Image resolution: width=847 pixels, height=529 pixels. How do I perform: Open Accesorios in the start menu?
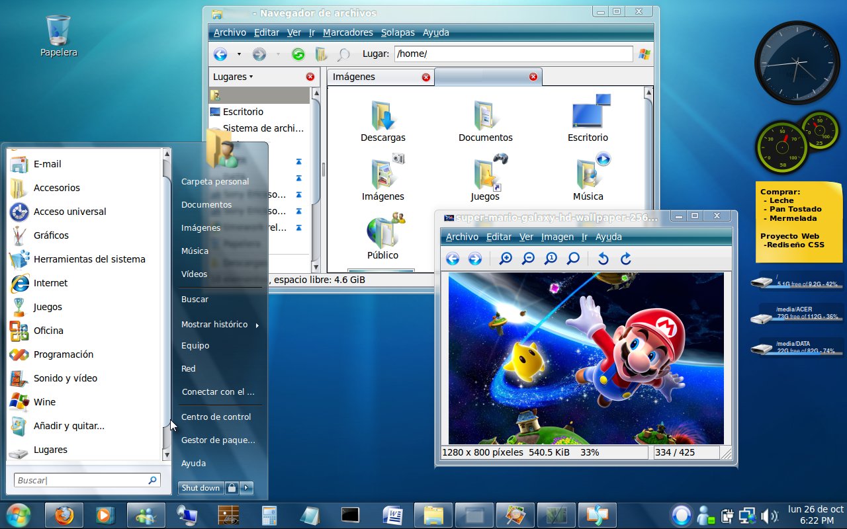point(85,188)
